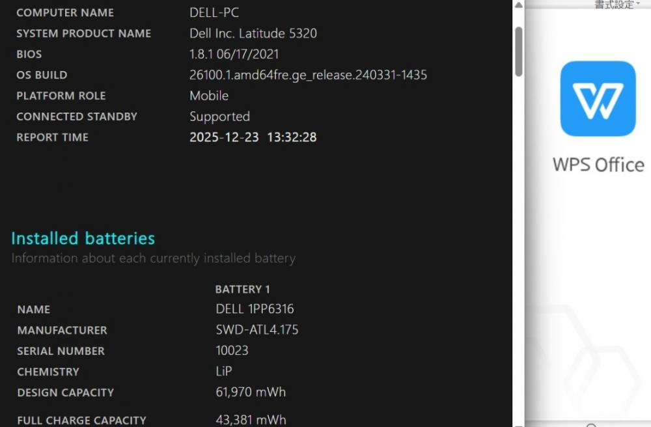The height and width of the screenshot is (427, 651).
Task: Click the manufacturer SWD-ATL4.175 value
Action: [257, 330]
